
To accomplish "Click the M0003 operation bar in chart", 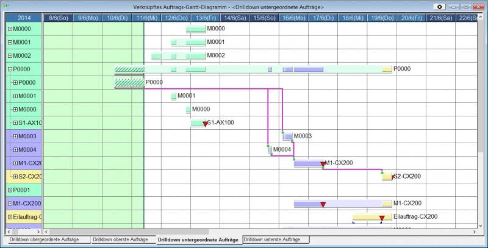I will pyautogui.click(x=287, y=136).
